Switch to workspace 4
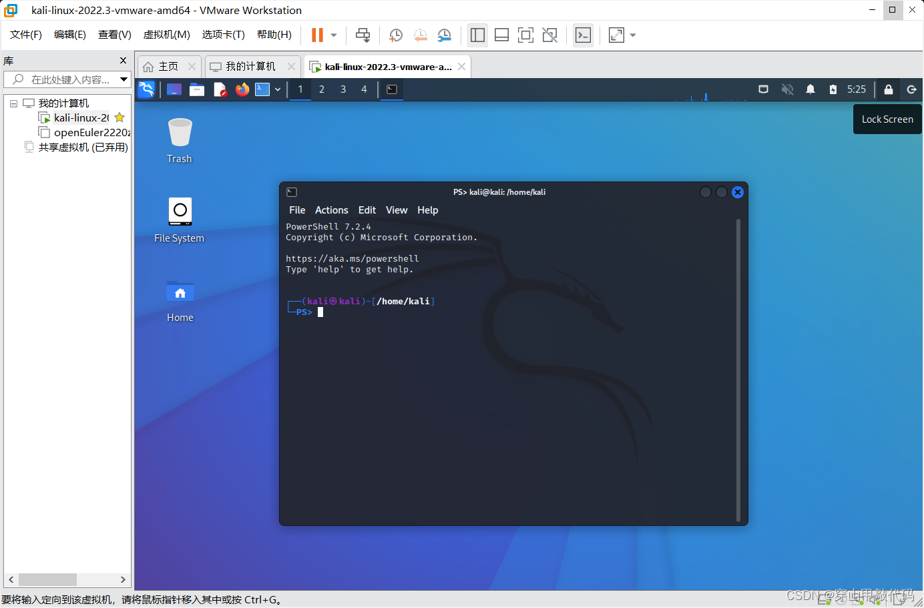The width and height of the screenshot is (924, 608). tap(364, 89)
